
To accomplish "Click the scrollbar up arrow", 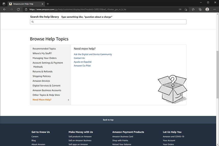I will [x=217, y=14].
